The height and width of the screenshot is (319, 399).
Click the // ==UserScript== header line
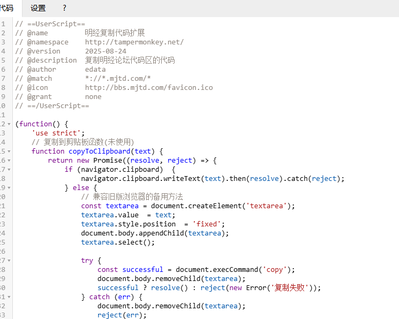[x=50, y=24]
